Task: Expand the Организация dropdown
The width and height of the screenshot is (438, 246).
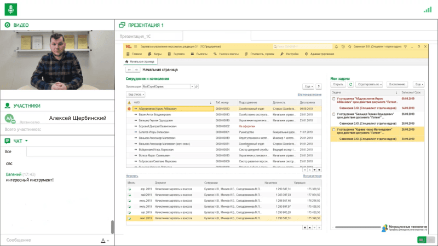Action: (x=192, y=86)
